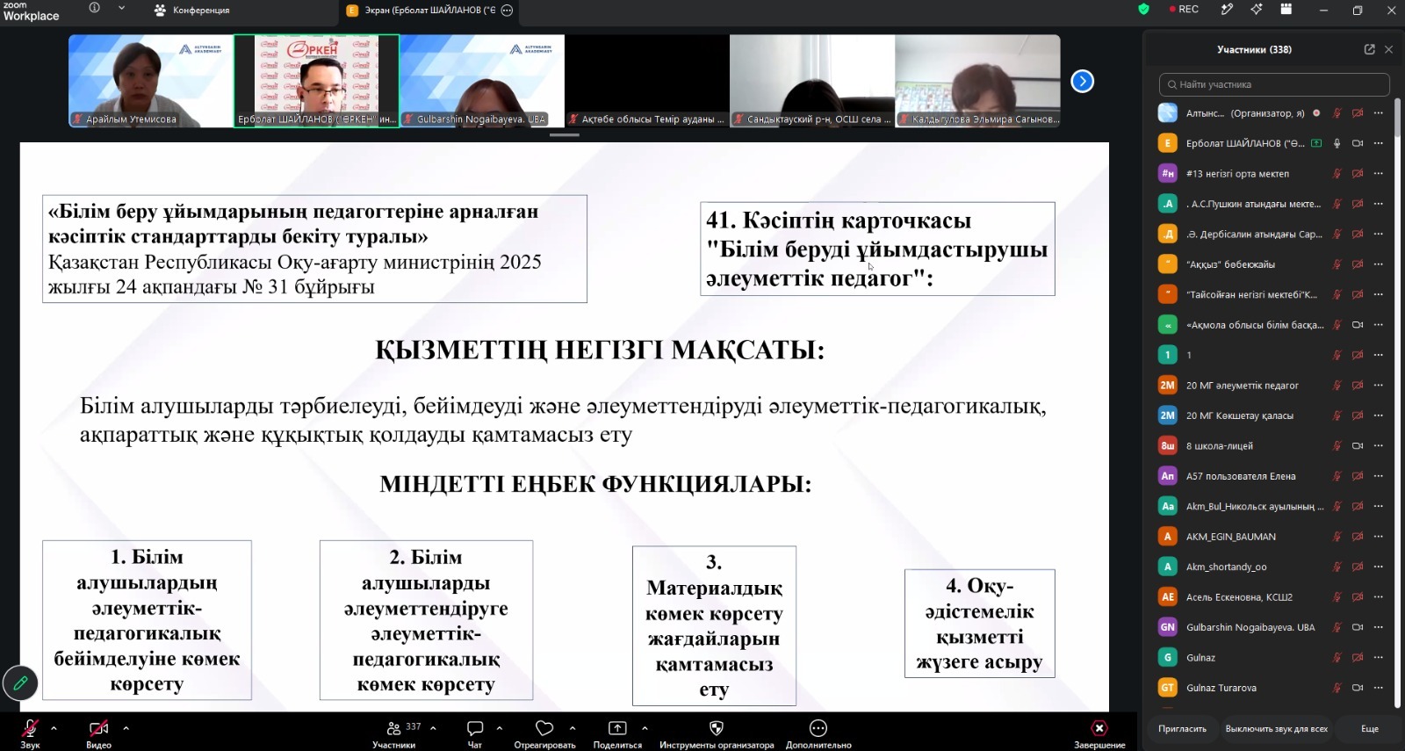Focus Найти участника search field
Image resolution: width=1405 pixels, height=751 pixels.
1274,84
